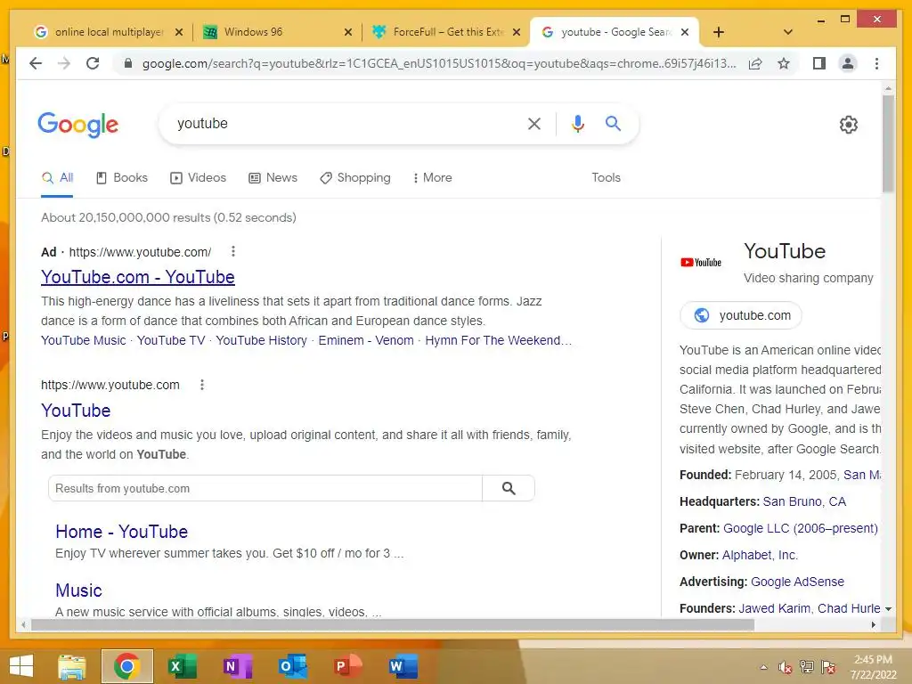This screenshot has height=684, width=912.
Task: Open Windows Start menu
Action: pos(21,666)
